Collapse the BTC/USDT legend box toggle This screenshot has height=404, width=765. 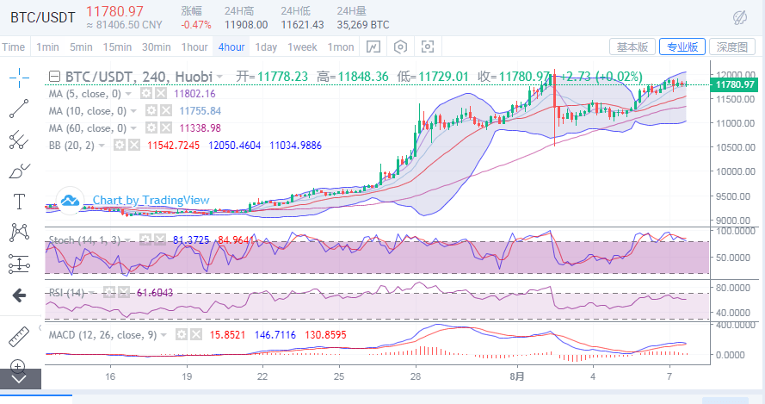pyautogui.click(x=55, y=77)
